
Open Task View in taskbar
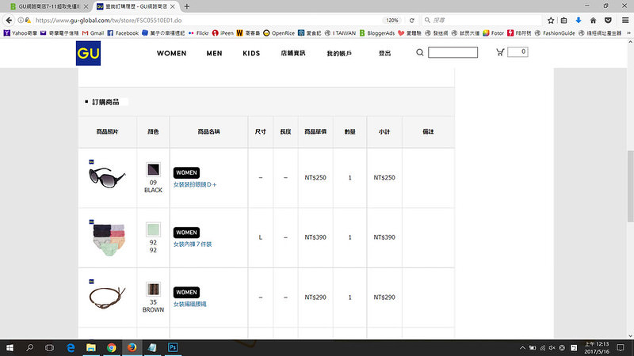(x=49, y=347)
